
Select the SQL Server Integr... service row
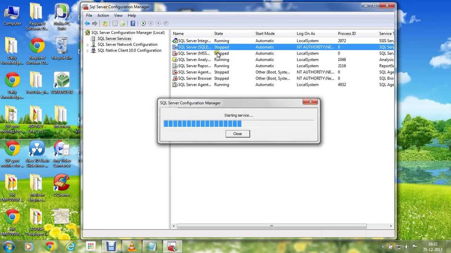(283, 41)
